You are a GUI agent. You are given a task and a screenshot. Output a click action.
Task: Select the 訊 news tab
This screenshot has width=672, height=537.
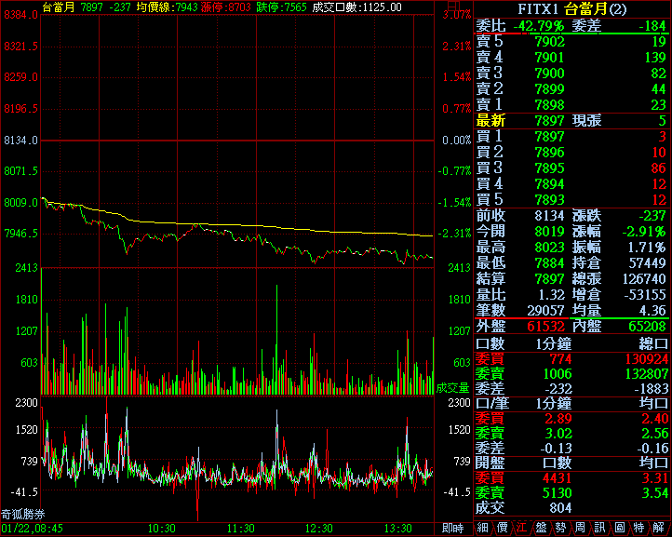599,528
